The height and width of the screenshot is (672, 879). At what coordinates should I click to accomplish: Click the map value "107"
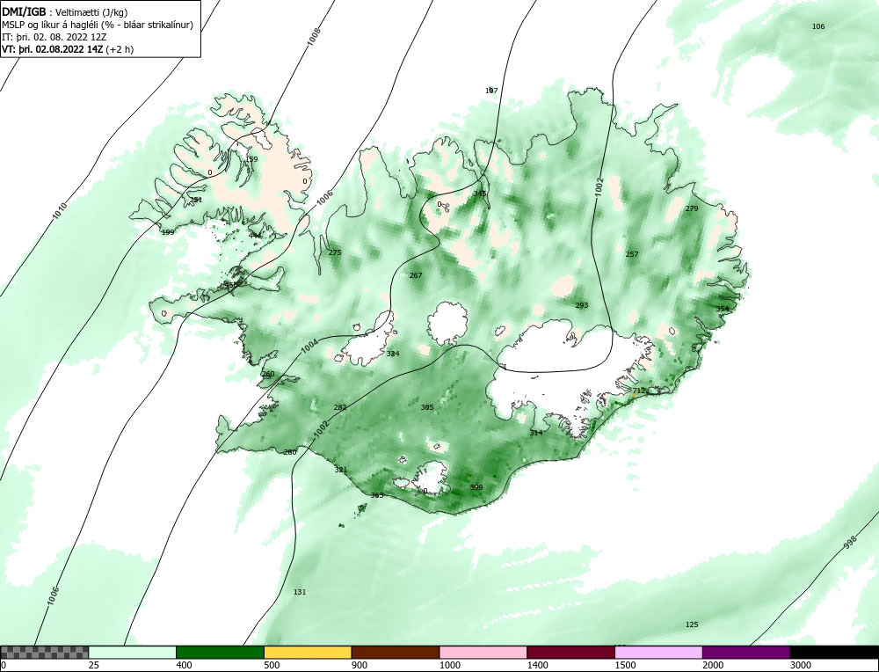click(491, 91)
